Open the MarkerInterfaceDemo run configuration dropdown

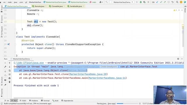(x=122, y=2)
